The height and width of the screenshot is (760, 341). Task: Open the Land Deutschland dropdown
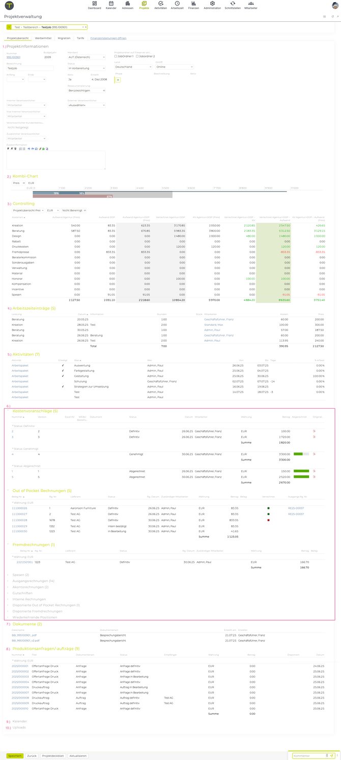(x=133, y=67)
